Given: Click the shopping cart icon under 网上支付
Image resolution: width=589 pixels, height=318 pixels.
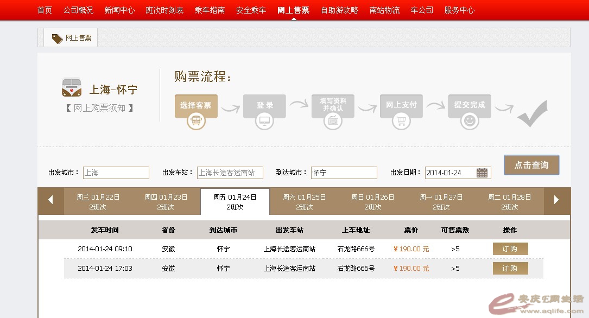Looking at the screenshot, I should coord(401,121).
